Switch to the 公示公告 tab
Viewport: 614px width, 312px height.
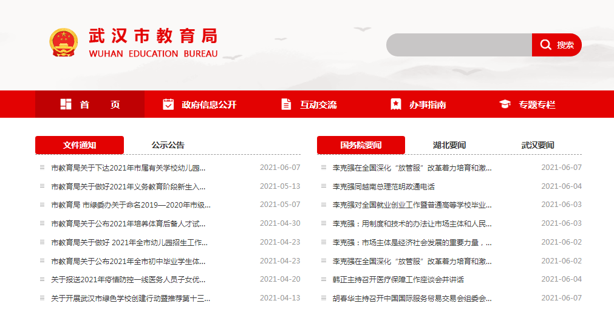168,145
